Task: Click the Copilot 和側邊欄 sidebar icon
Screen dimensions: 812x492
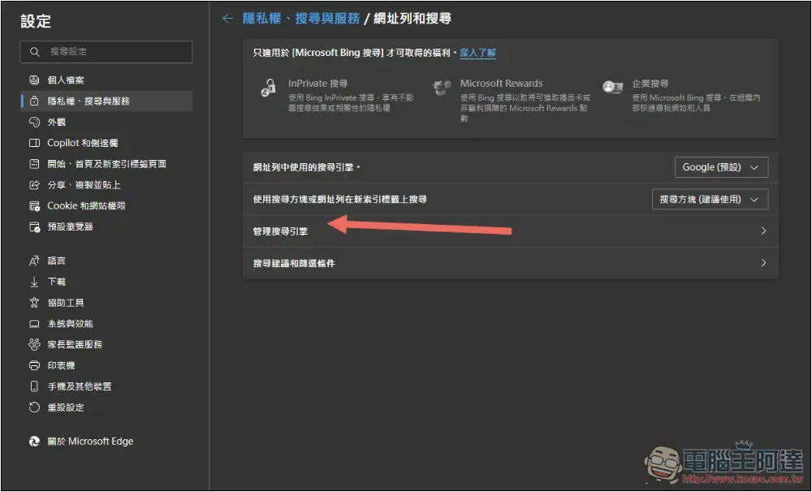Action: (34, 143)
